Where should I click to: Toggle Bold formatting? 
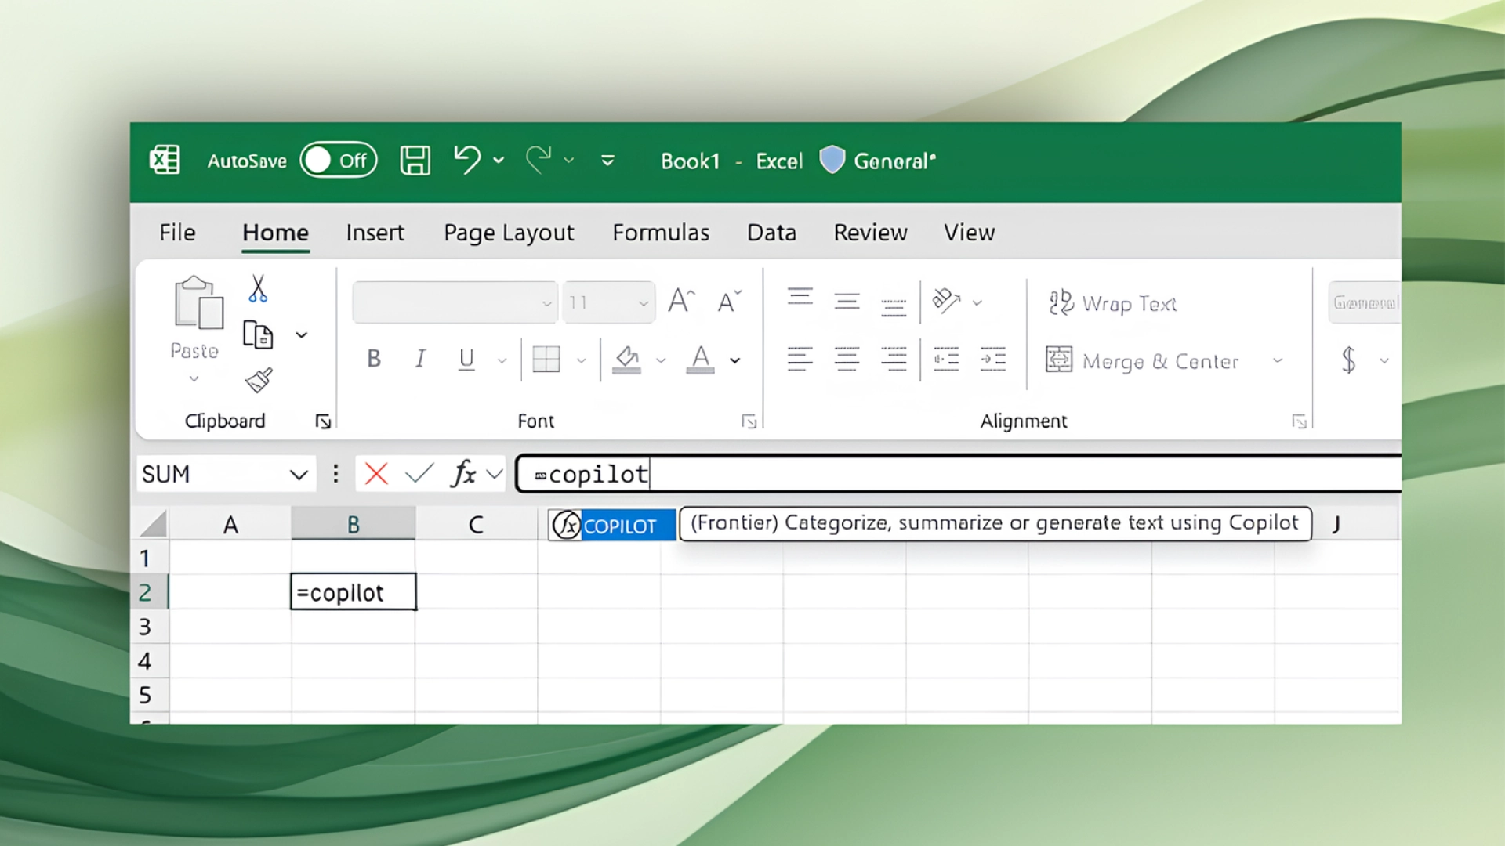[x=374, y=359]
